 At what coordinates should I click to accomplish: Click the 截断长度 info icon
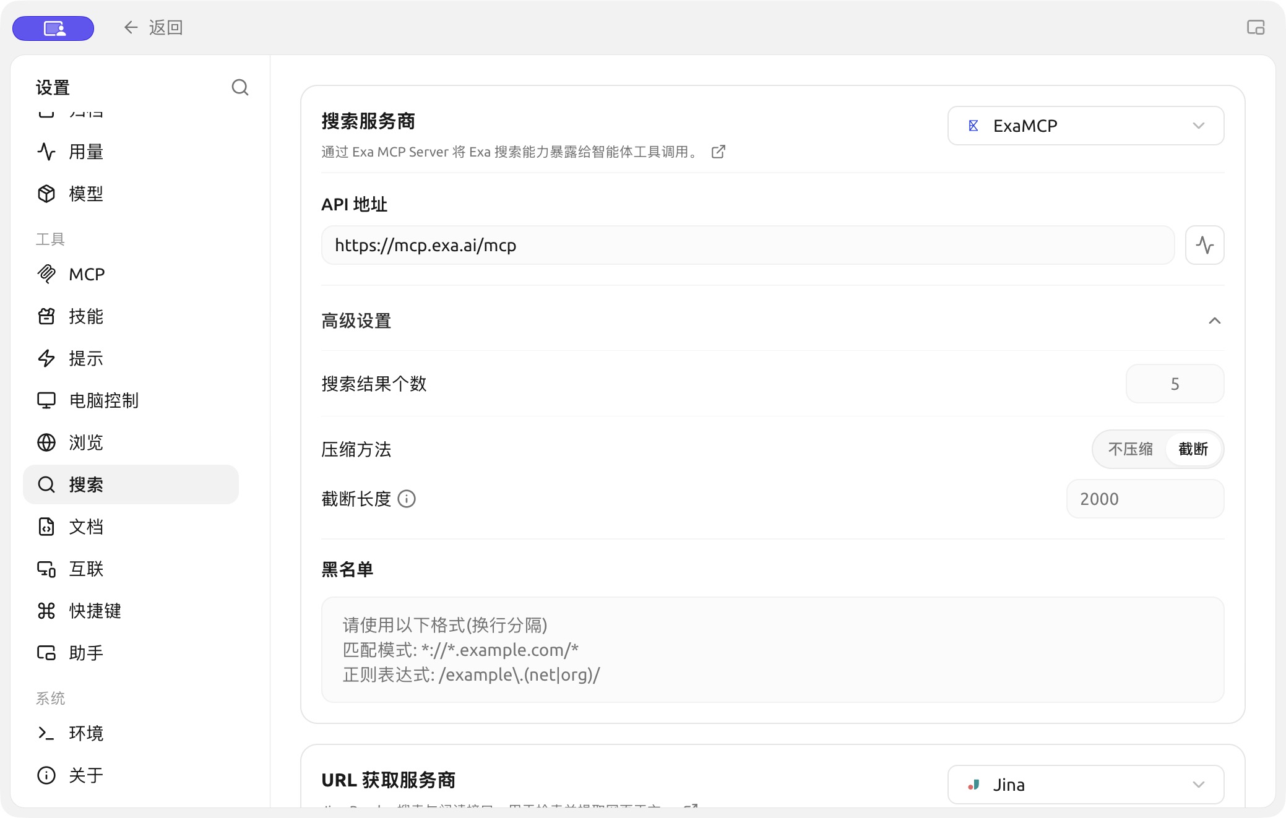(407, 499)
